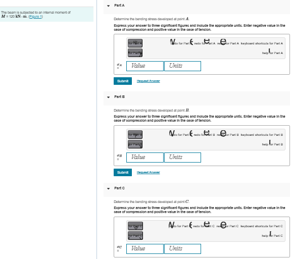Screen dimensions: 291x259
Task: Click the top gray template button in Part C
Action: [135, 226]
